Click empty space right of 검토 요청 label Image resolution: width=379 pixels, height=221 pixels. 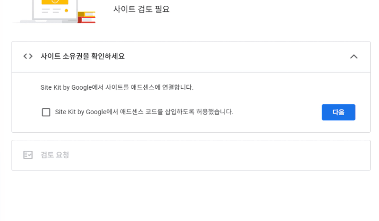(x=215, y=155)
